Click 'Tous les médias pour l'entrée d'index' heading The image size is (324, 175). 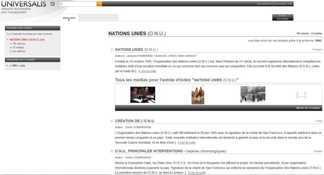tap(177, 80)
